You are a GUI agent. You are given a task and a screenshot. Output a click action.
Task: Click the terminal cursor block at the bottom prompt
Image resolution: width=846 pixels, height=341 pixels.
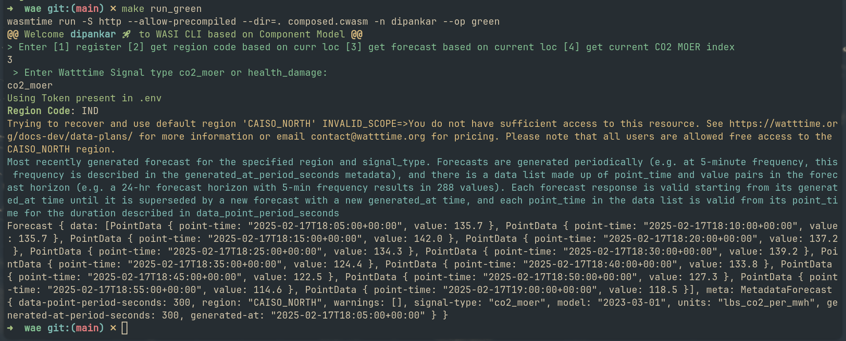[x=125, y=328]
